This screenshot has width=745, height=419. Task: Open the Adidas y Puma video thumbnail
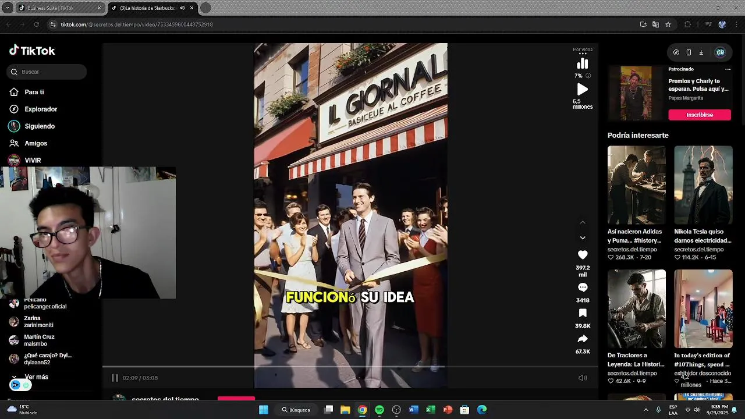coord(637,184)
